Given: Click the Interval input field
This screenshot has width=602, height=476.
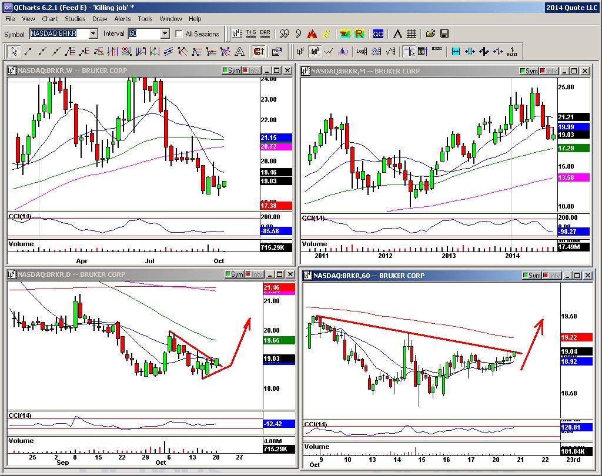Looking at the screenshot, I should (144, 33).
